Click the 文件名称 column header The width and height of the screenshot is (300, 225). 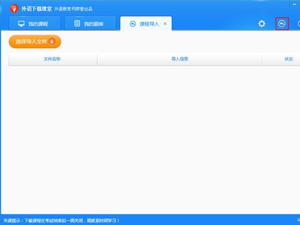coord(53,59)
